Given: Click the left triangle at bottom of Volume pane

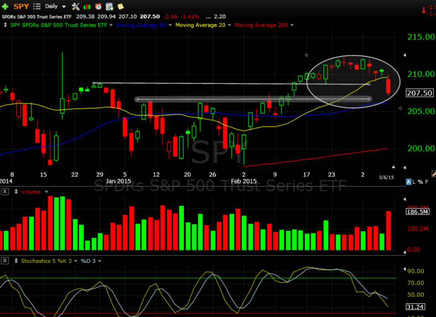Looking at the screenshot, I should click(404, 253).
